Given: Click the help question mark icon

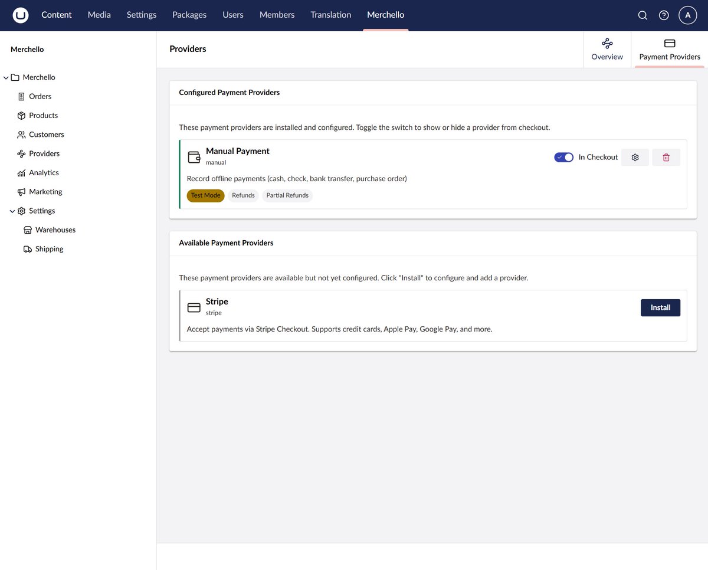Looking at the screenshot, I should pos(664,15).
